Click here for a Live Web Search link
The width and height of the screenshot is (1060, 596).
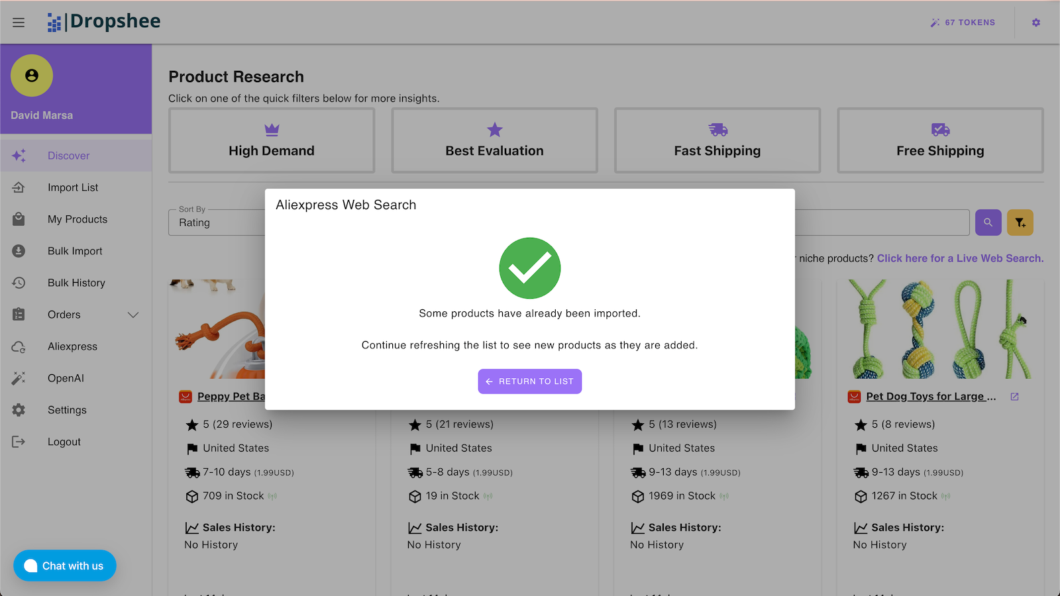tap(961, 258)
